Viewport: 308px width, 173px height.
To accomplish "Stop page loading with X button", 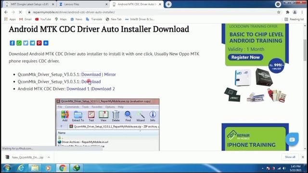I will (x=20, y=12).
